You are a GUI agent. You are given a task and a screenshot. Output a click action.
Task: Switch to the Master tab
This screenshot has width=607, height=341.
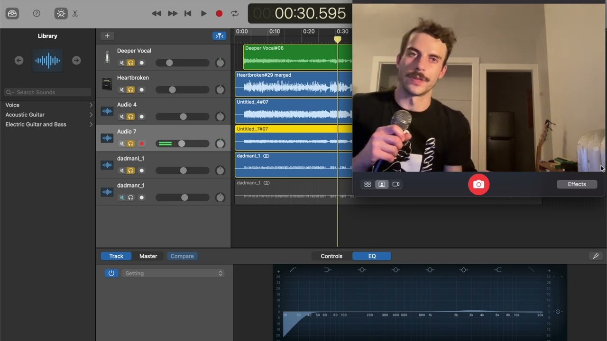[x=148, y=256]
